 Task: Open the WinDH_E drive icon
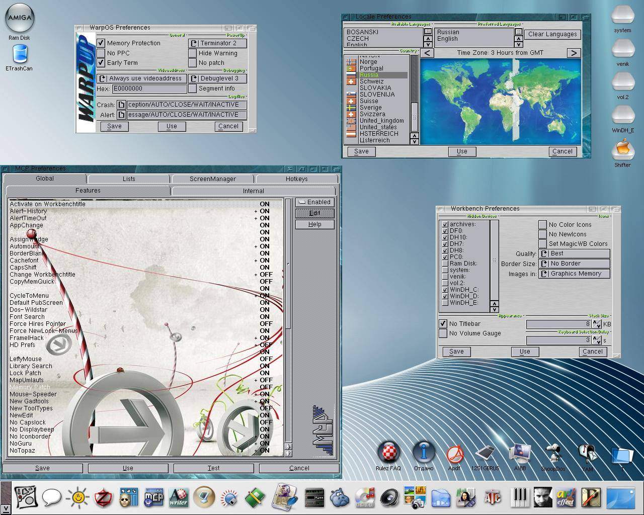click(x=623, y=115)
